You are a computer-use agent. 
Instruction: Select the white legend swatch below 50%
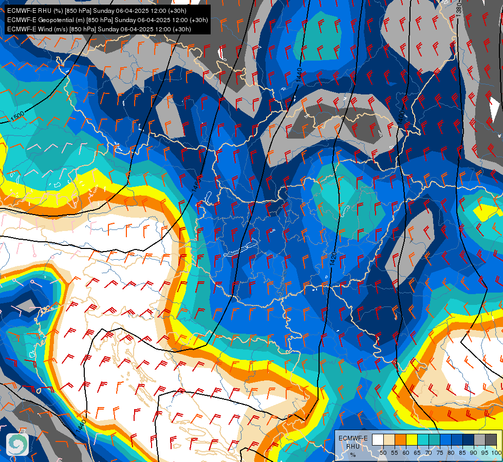tap(378, 439)
